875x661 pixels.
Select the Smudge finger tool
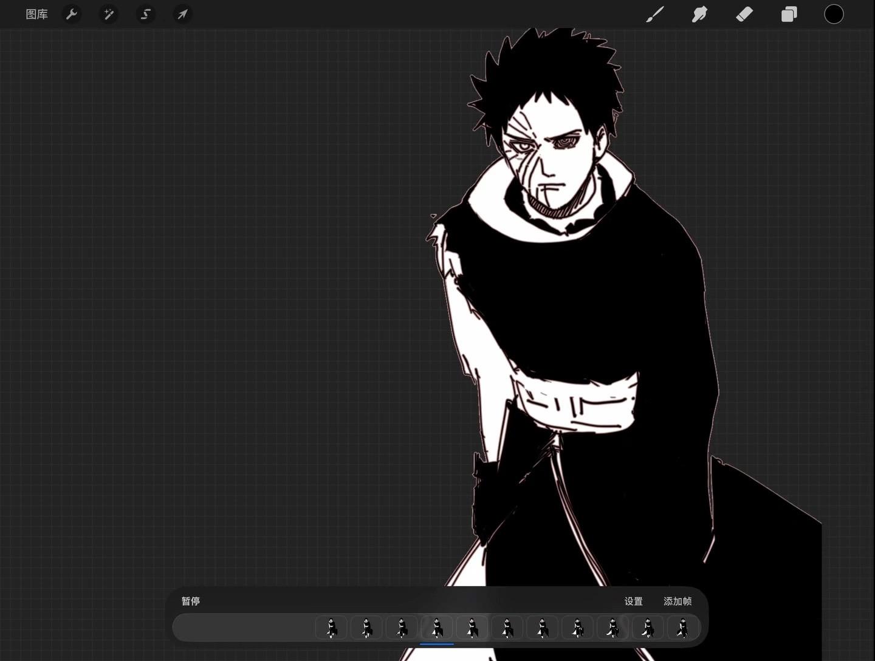[x=699, y=14]
